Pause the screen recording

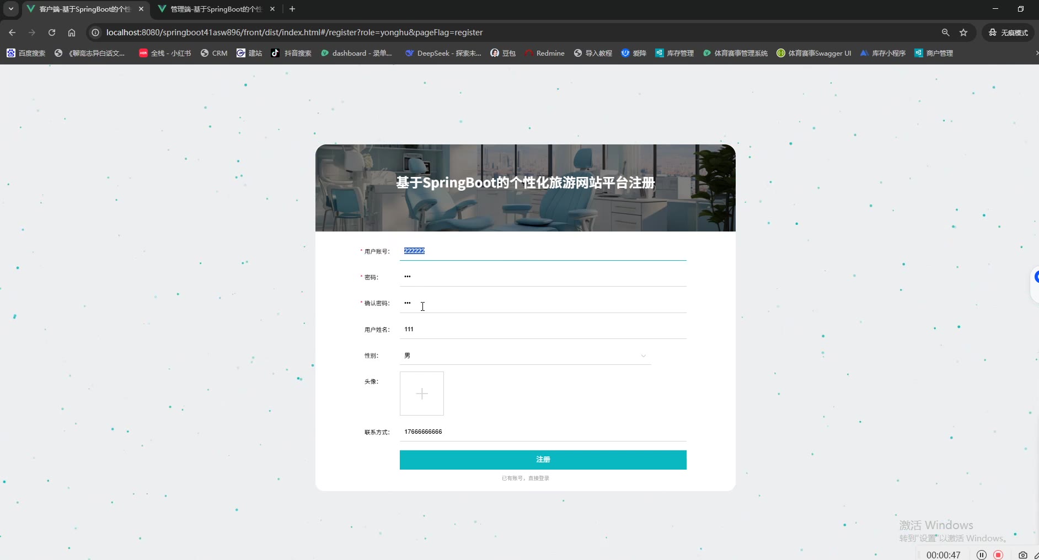pos(981,554)
